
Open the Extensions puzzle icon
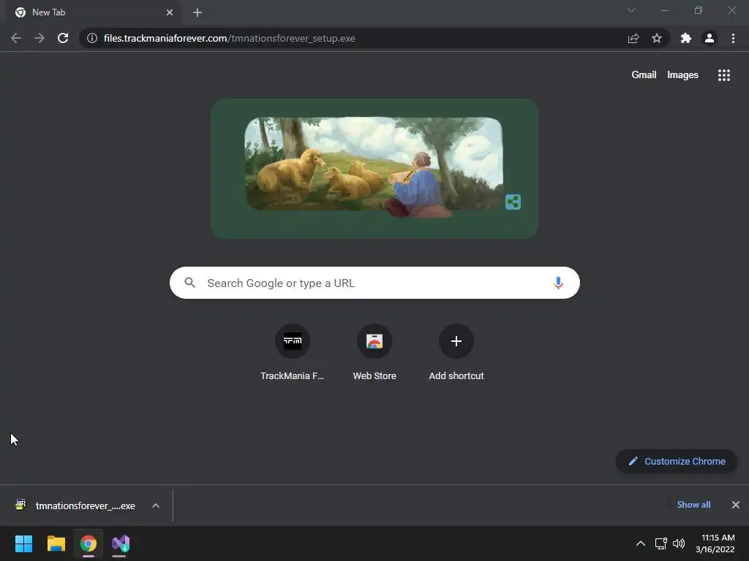pos(686,38)
